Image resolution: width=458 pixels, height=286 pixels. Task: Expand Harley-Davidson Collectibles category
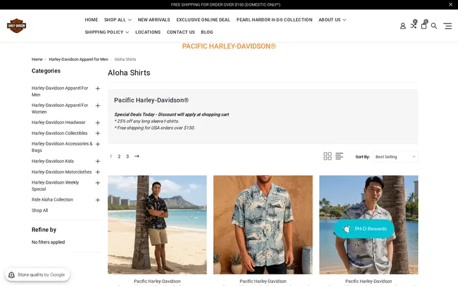97,133
